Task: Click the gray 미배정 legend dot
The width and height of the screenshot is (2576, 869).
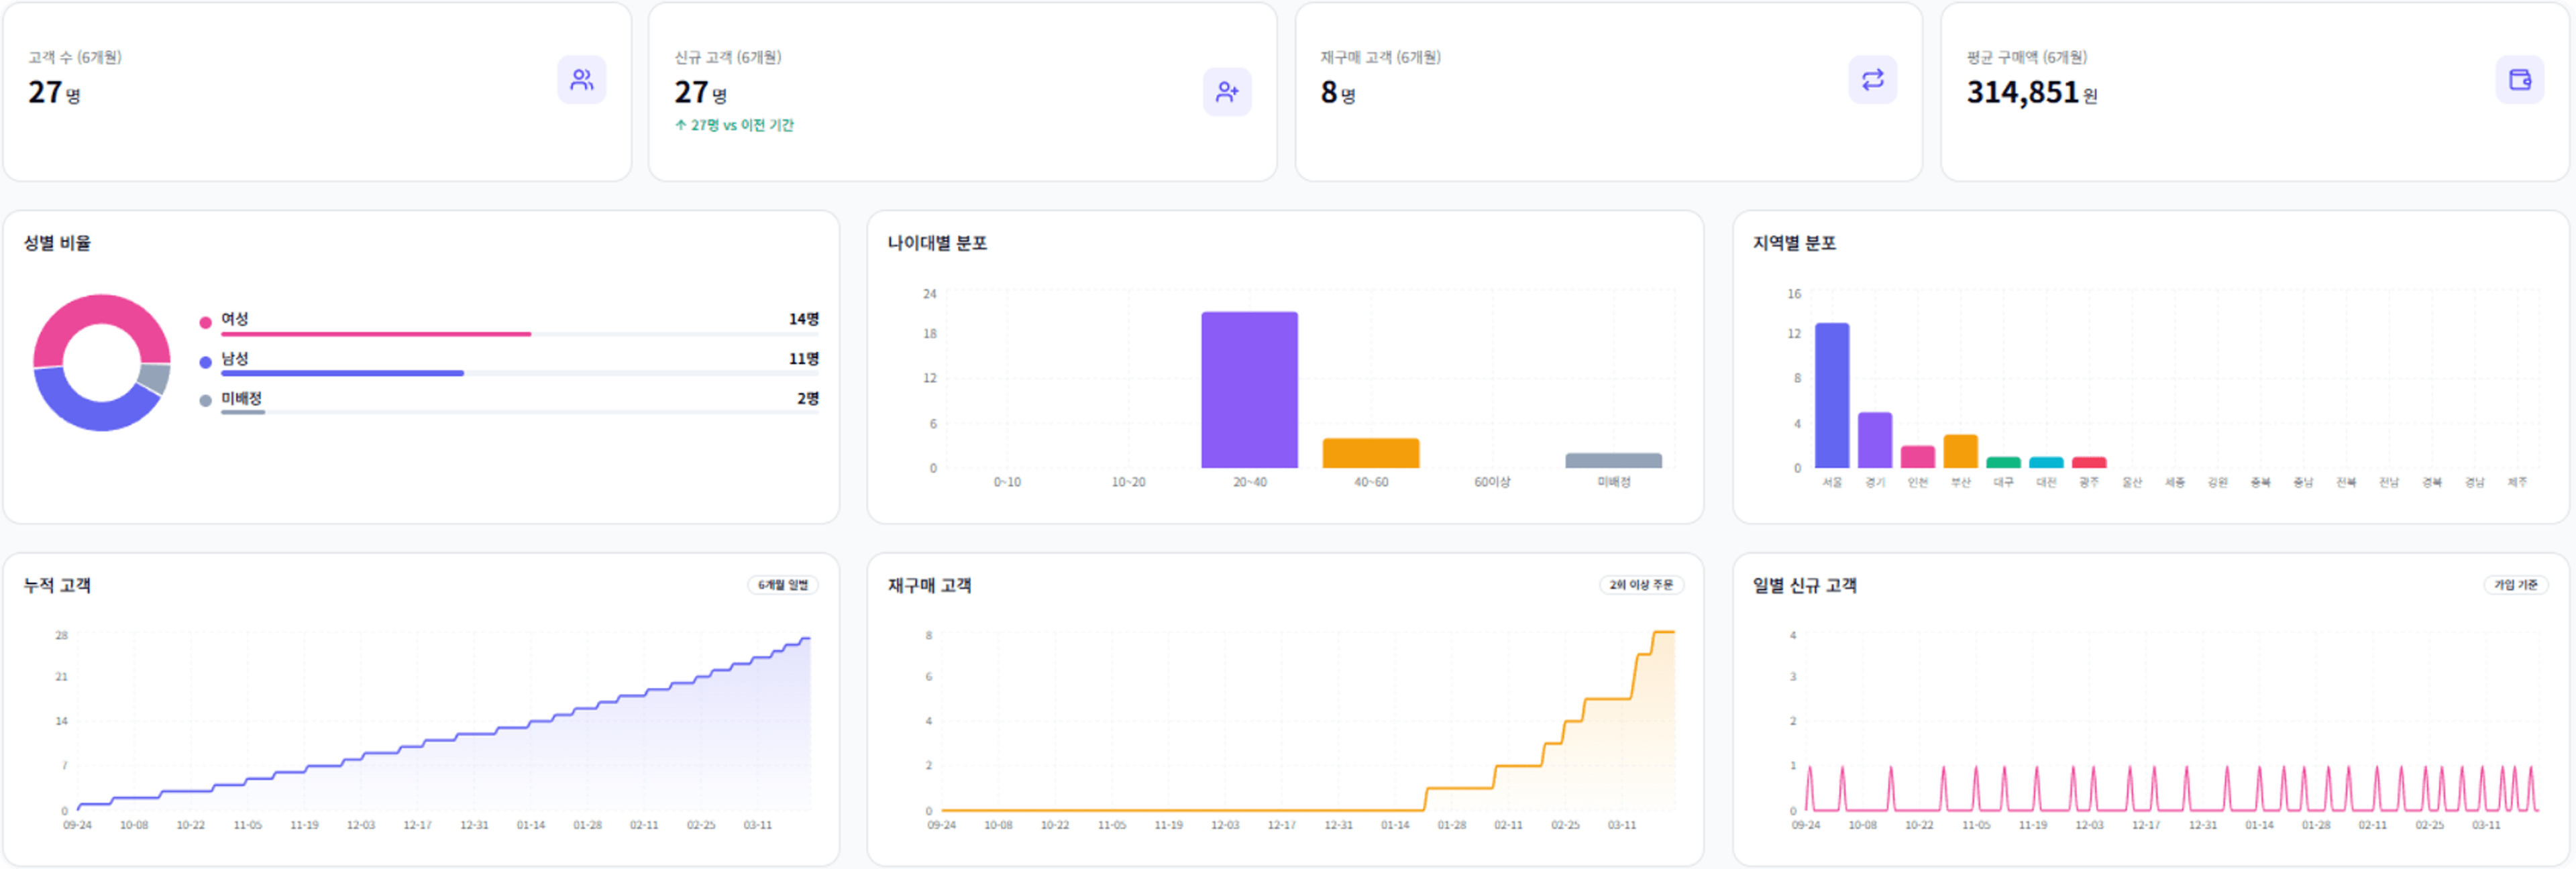Action: pos(205,401)
